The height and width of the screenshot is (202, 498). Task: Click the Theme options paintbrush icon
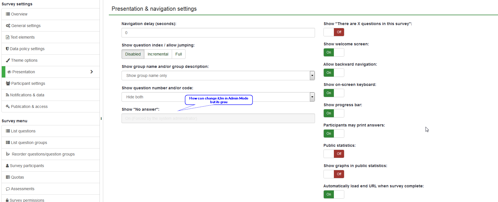coord(8,60)
